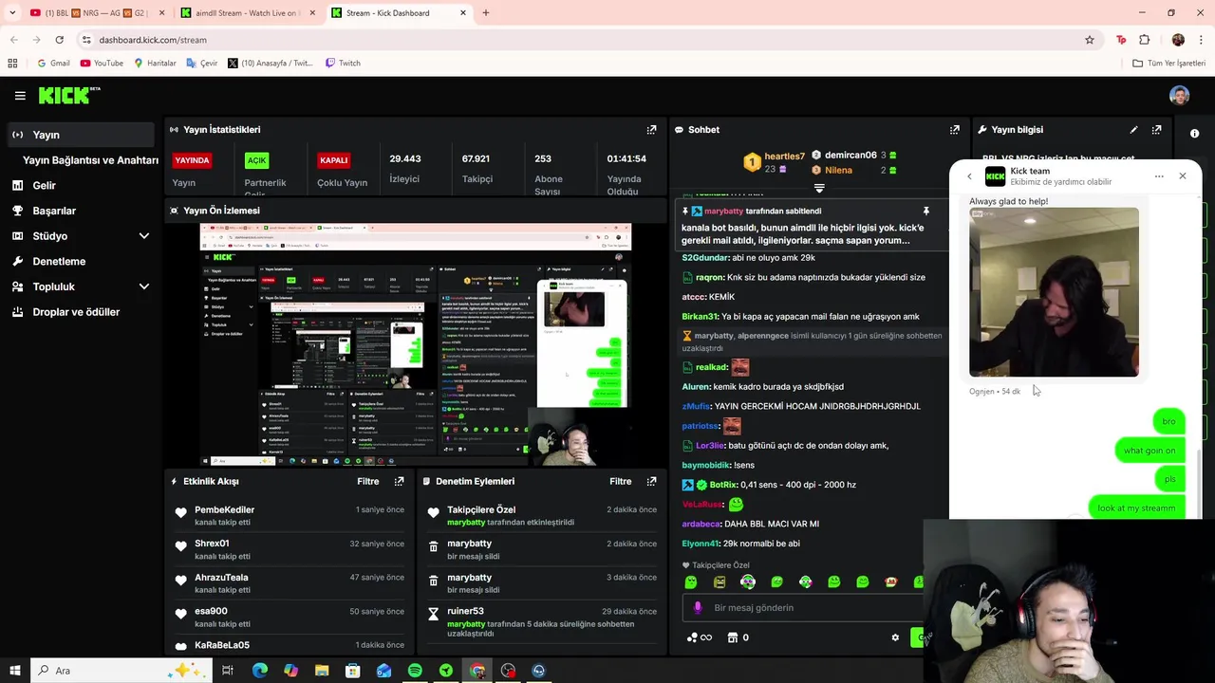1215x683 pixels.
Task: Open the YouTube bookmark
Action: point(102,64)
